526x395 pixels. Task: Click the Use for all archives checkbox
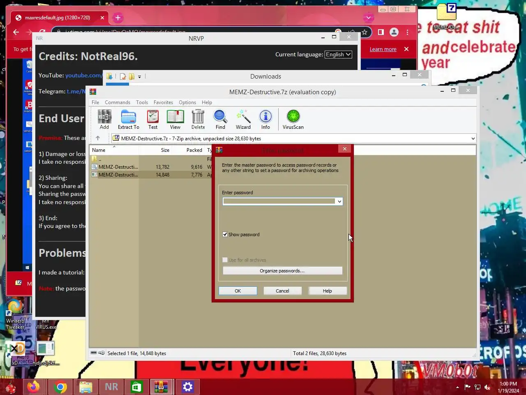[x=225, y=260]
